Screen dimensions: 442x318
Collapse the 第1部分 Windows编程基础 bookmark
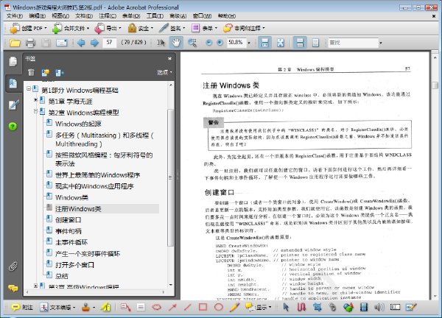click(x=29, y=89)
